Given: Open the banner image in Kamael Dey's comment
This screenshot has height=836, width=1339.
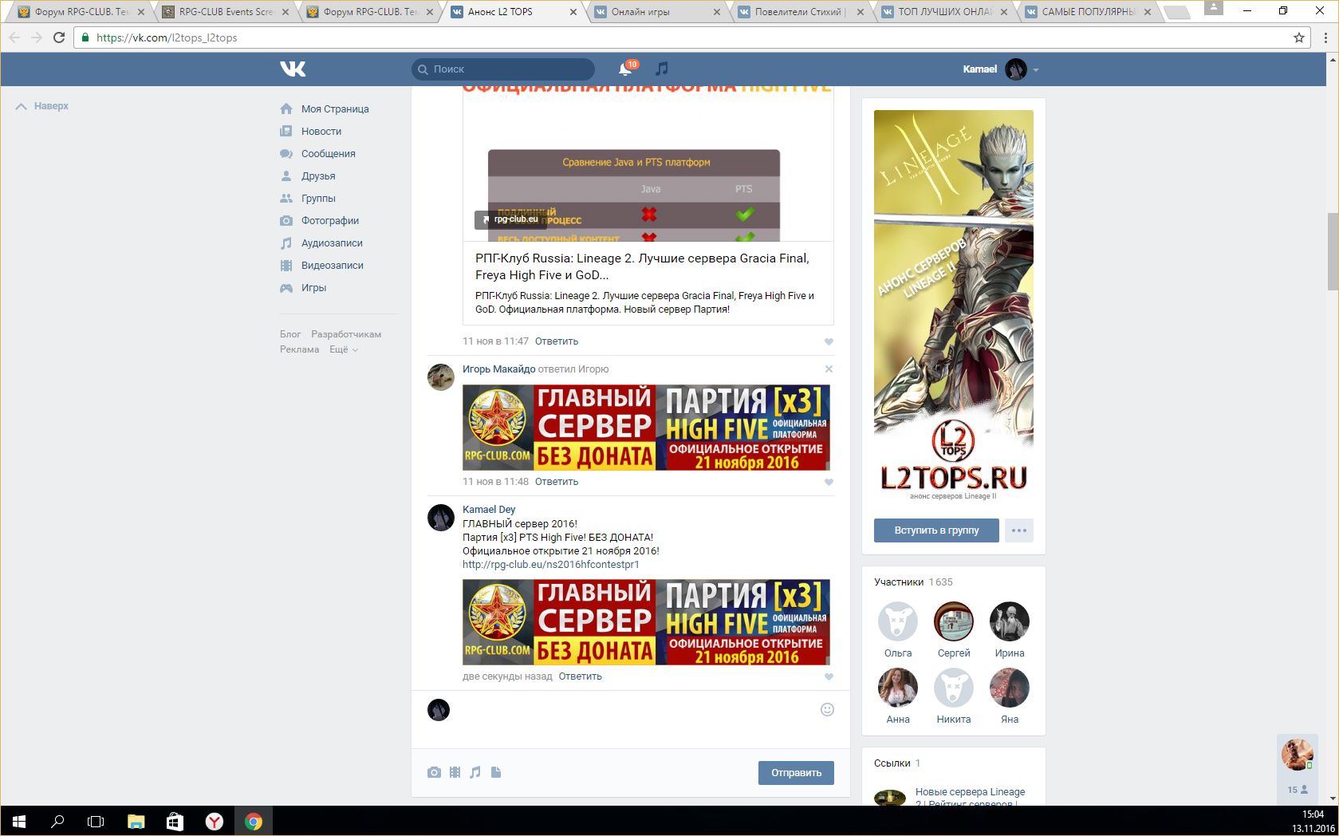Looking at the screenshot, I should tap(647, 622).
